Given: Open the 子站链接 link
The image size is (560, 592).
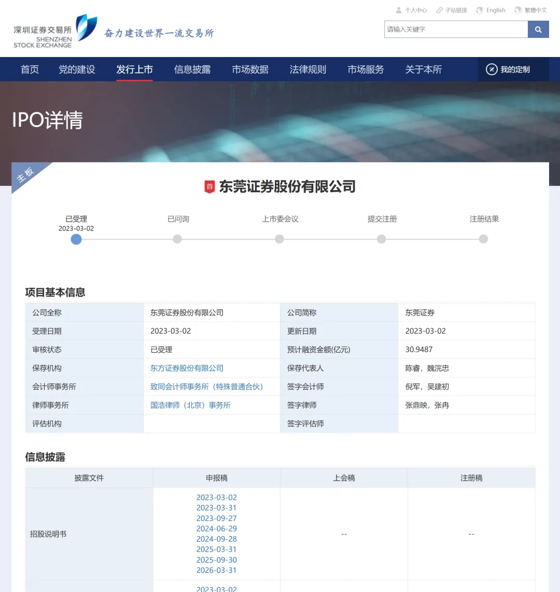Looking at the screenshot, I should 456,10.
